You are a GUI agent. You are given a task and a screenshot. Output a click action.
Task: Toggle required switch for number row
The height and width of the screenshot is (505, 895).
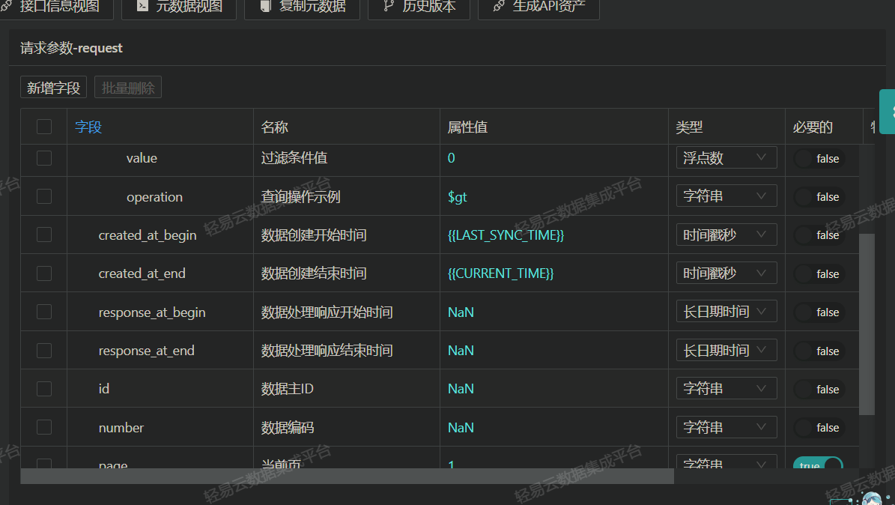(x=819, y=428)
